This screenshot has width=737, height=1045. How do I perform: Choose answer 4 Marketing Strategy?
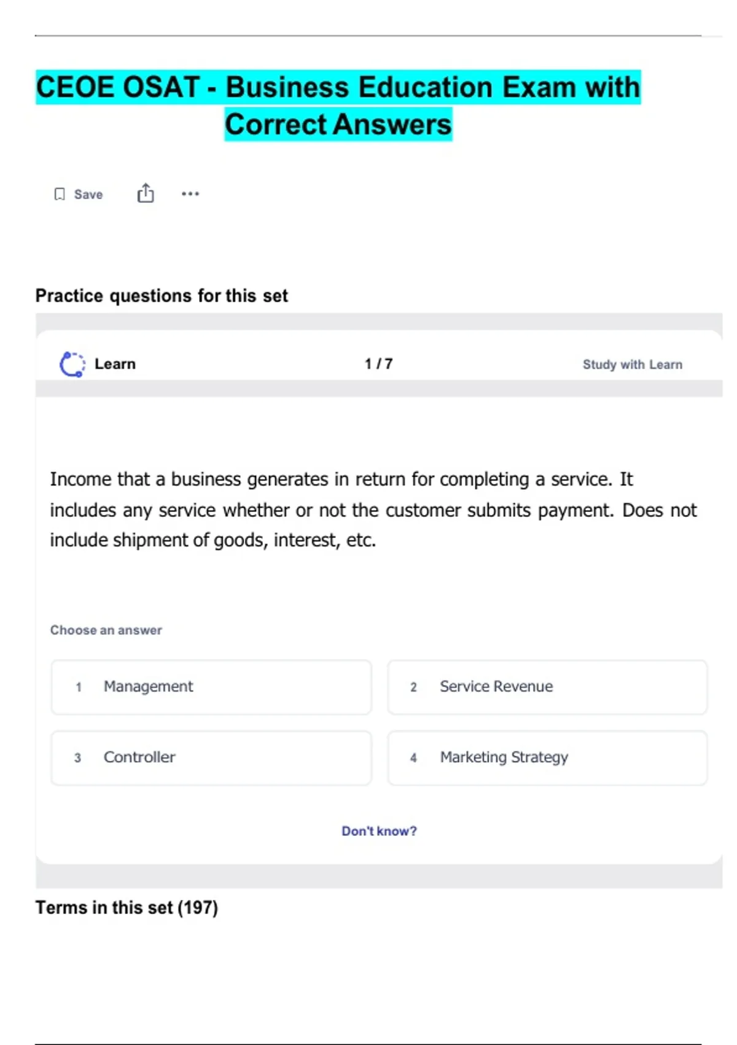(x=547, y=758)
